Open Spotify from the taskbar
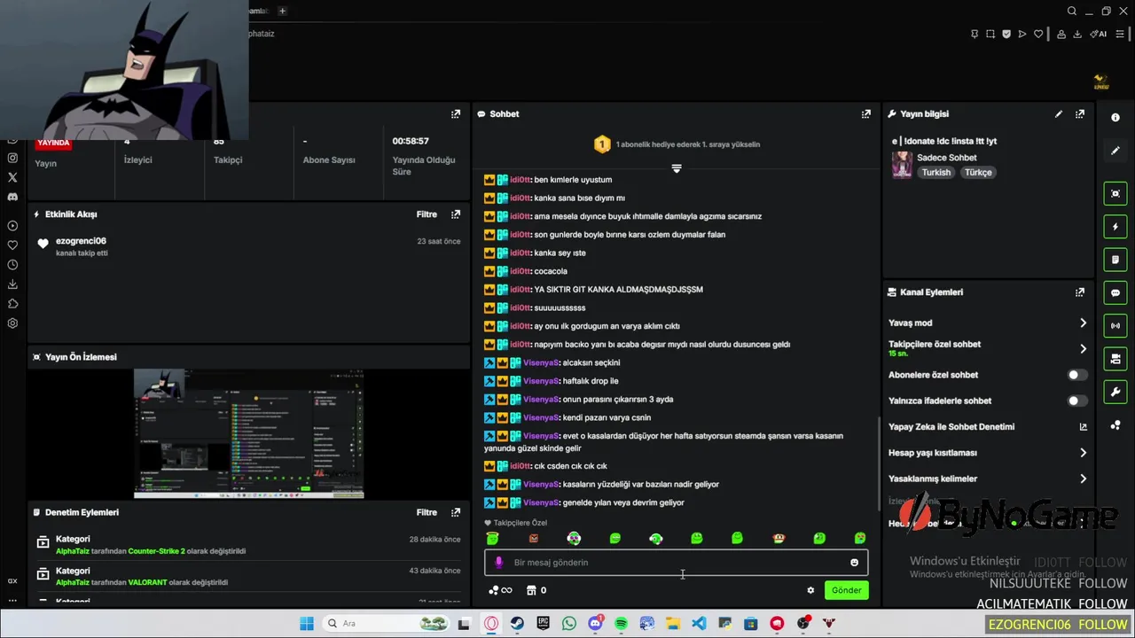The height and width of the screenshot is (638, 1135). (x=621, y=623)
